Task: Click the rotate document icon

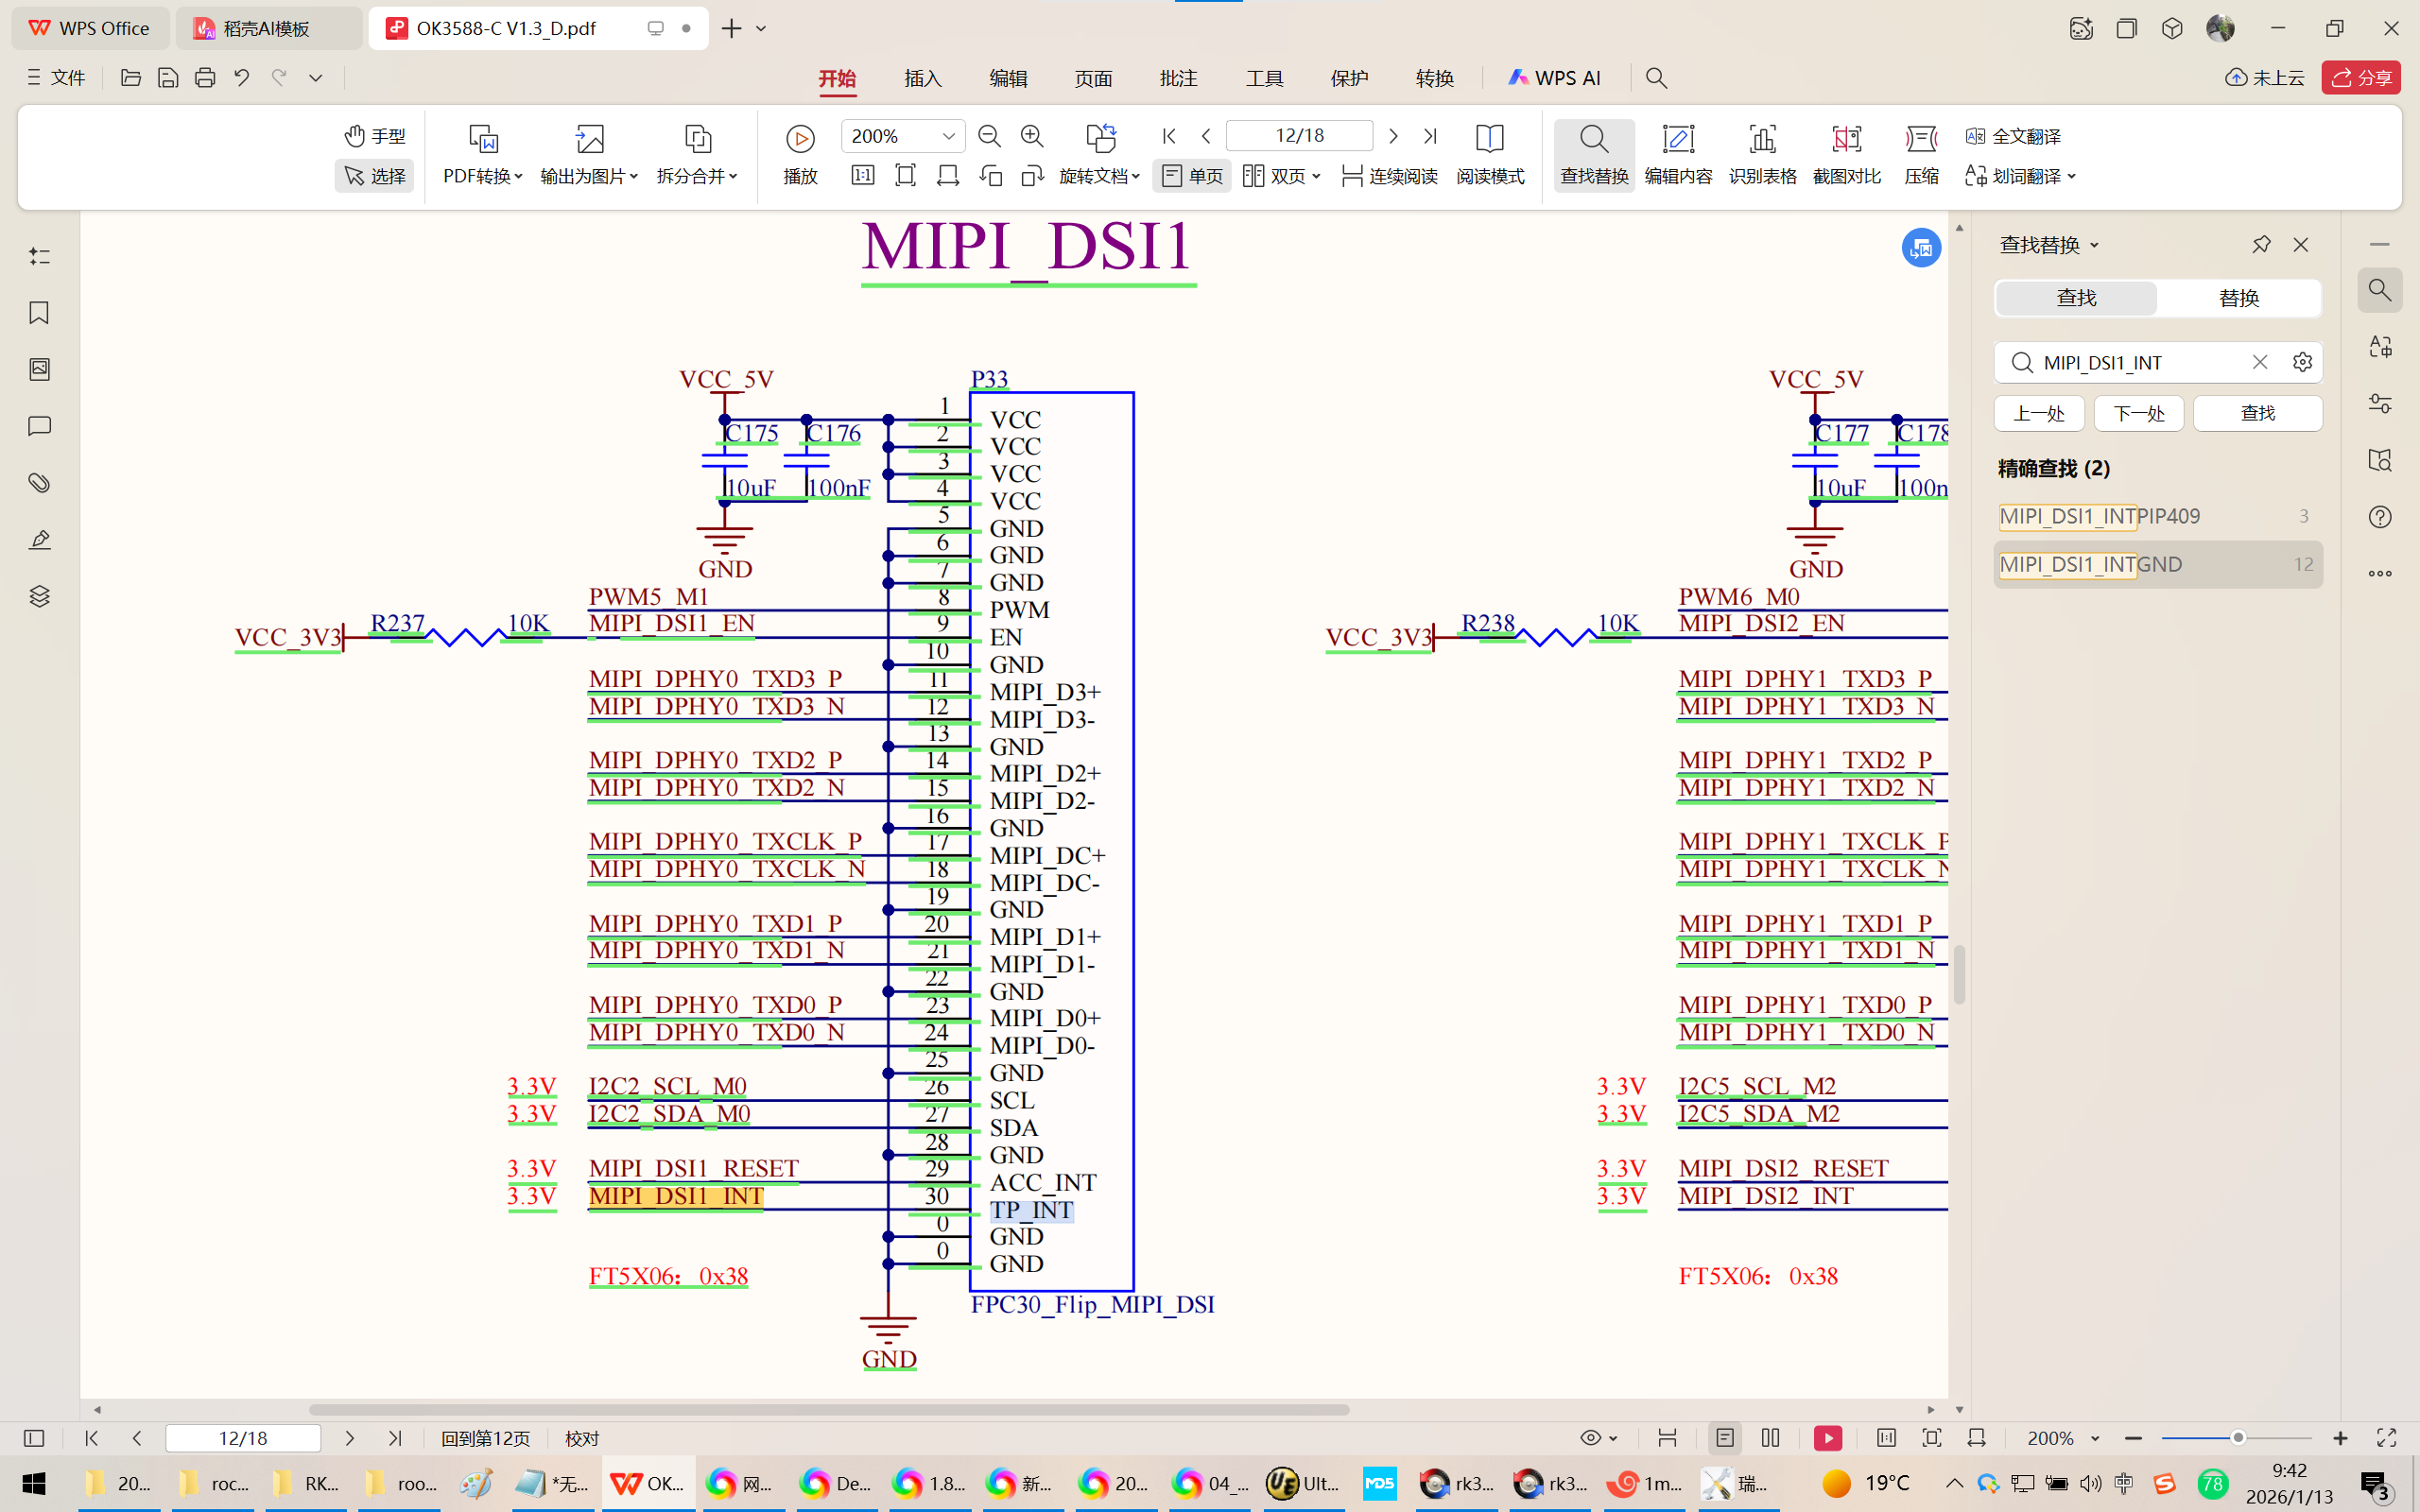Action: pyautogui.click(x=1100, y=138)
